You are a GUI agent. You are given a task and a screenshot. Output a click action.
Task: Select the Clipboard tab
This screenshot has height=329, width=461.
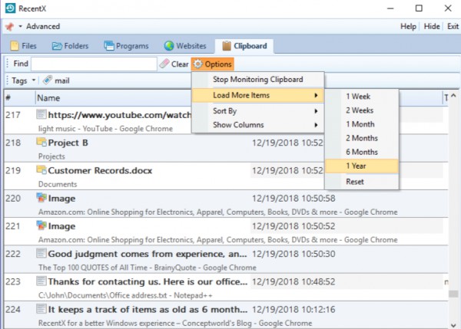tap(244, 46)
